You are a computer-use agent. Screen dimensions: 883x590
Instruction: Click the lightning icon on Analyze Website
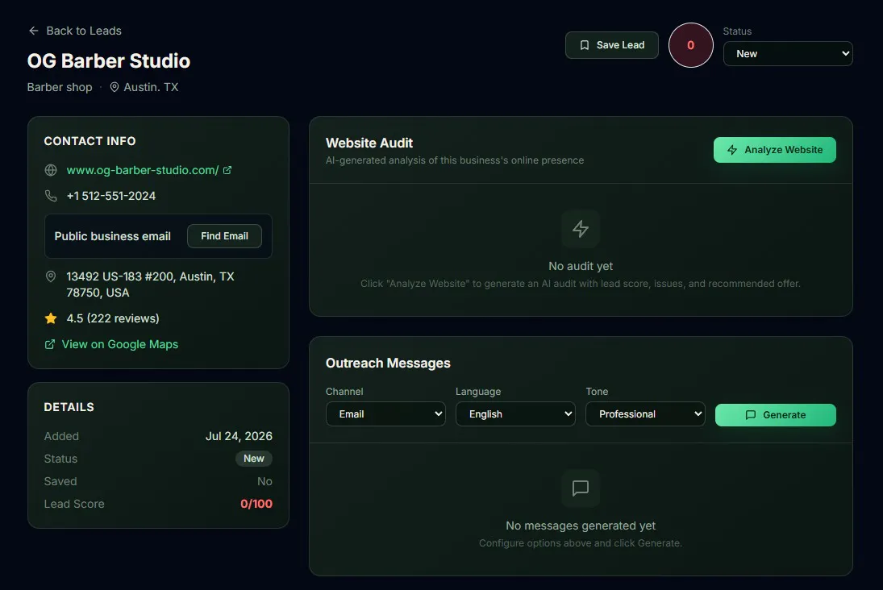[x=732, y=150]
